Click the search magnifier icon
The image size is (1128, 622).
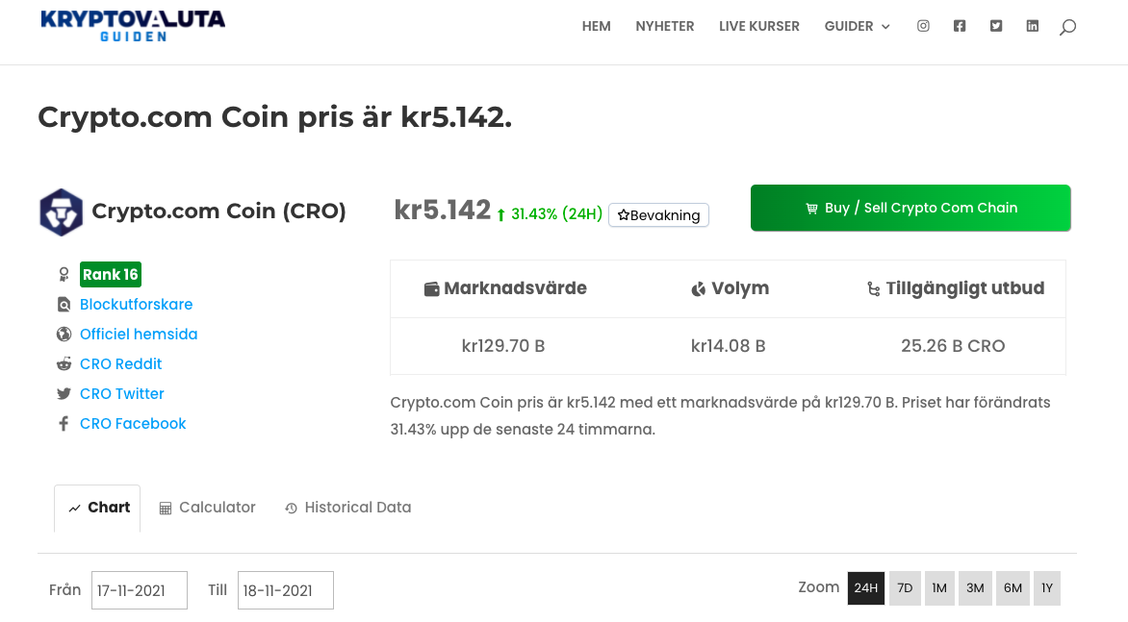click(1067, 27)
